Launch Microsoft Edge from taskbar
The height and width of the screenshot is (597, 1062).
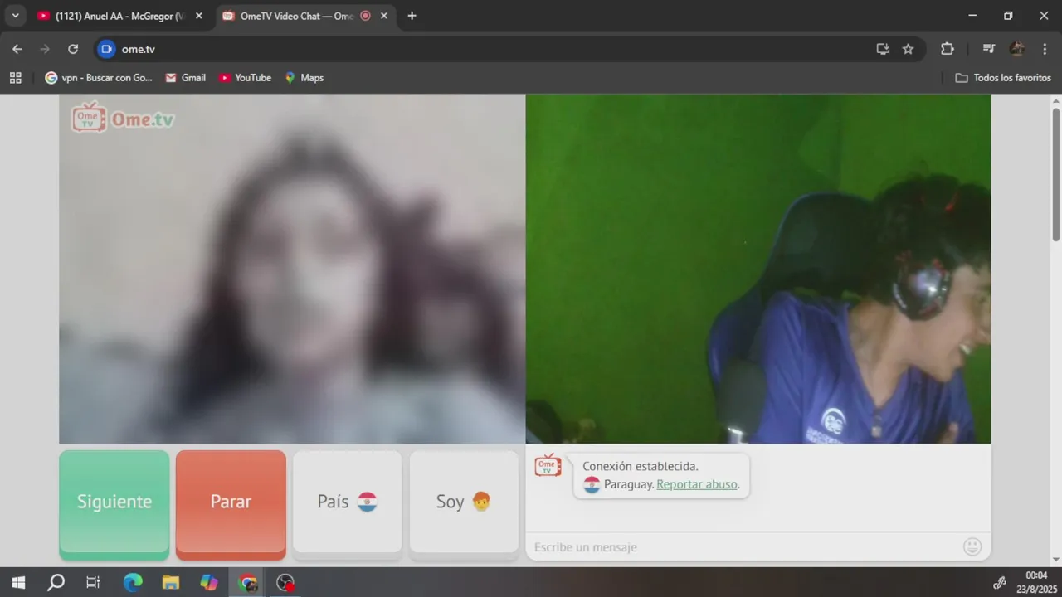click(x=133, y=582)
